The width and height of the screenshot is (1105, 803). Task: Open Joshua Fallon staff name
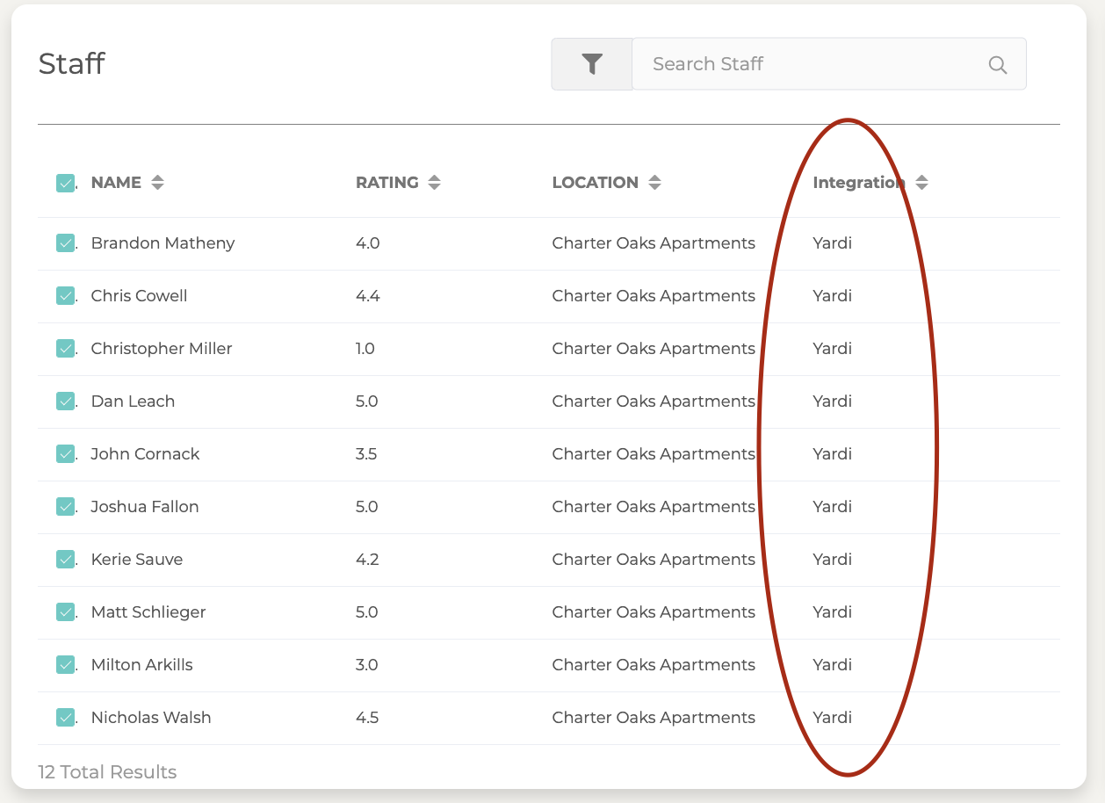(145, 507)
